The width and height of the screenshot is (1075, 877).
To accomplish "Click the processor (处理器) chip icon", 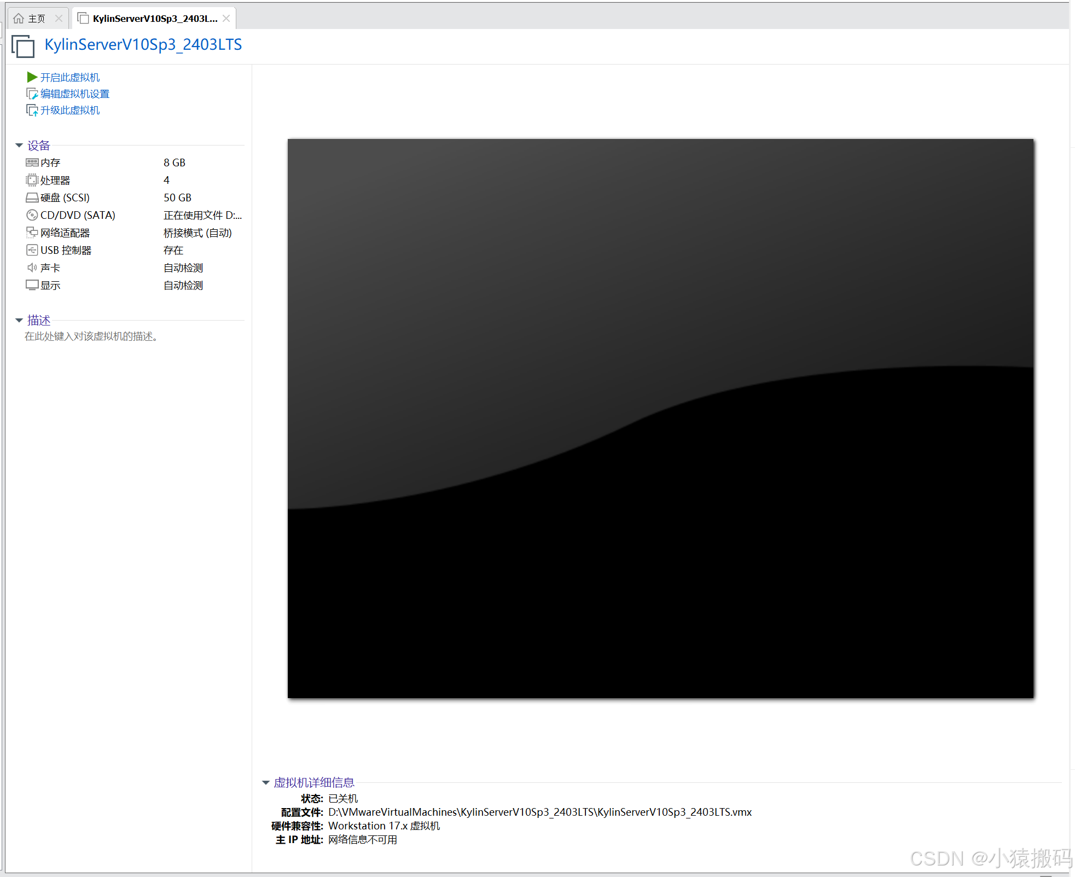I will click(x=32, y=180).
